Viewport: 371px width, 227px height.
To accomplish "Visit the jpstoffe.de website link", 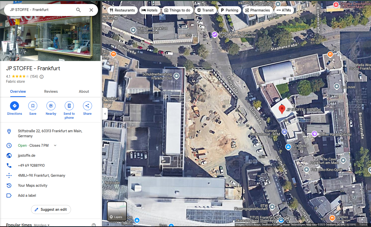I will pos(26,155).
